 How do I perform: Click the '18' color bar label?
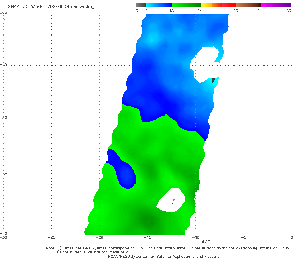point(171,10)
